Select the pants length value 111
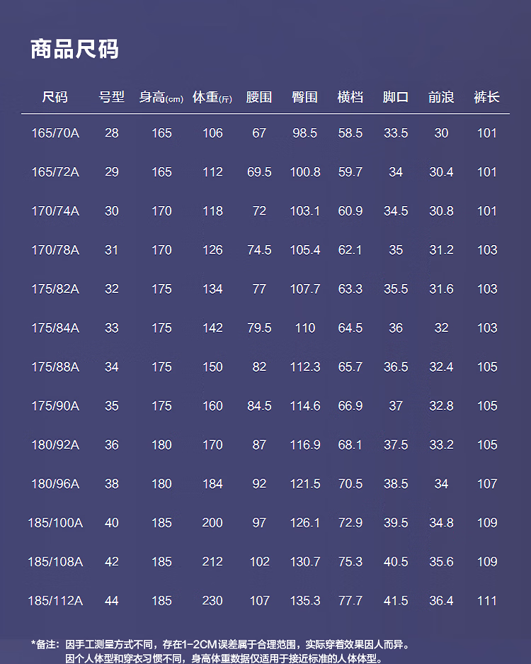Viewport: 531px width, 664px height. click(487, 600)
